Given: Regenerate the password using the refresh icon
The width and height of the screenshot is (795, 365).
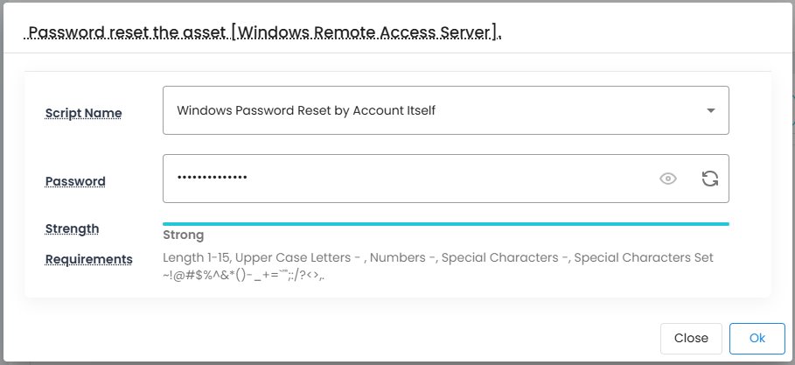Looking at the screenshot, I should click(710, 179).
